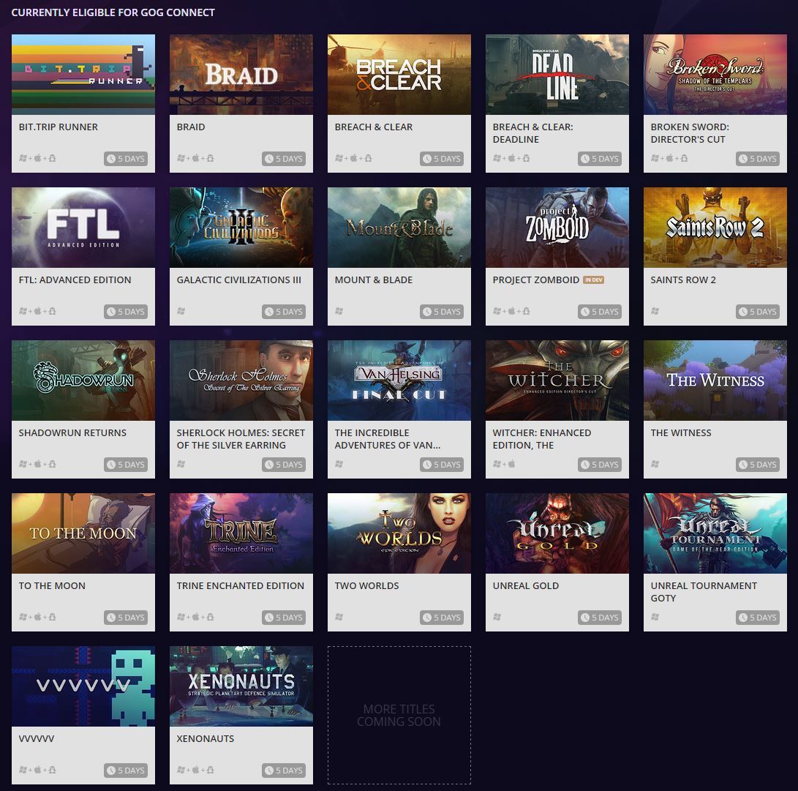Open The Witness cover artwork

pyautogui.click(x=715, y=380)
